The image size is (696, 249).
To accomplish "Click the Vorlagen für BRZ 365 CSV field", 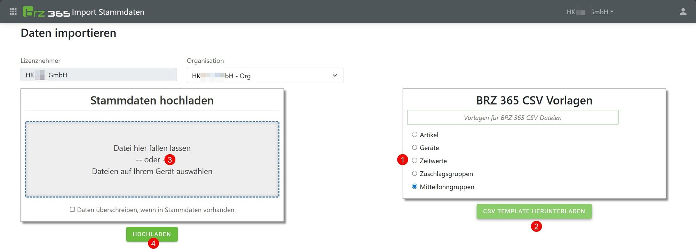I will 512,117.
